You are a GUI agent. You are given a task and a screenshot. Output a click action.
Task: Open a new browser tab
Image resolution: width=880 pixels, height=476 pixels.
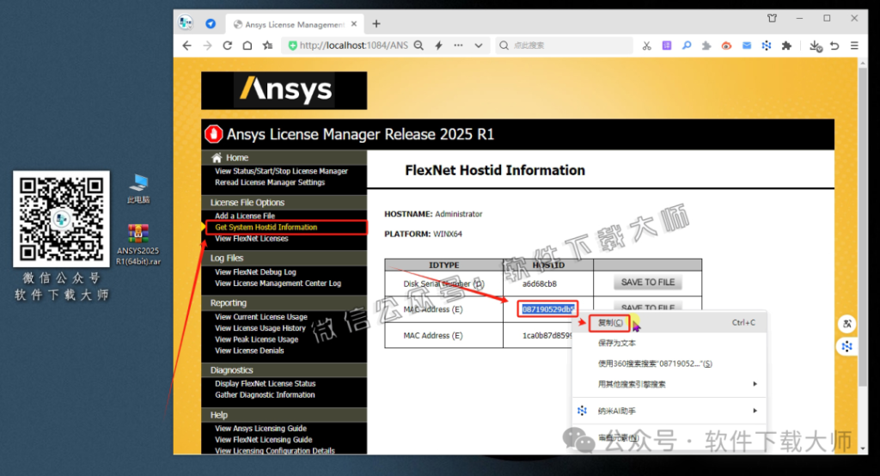coord(376,23)
